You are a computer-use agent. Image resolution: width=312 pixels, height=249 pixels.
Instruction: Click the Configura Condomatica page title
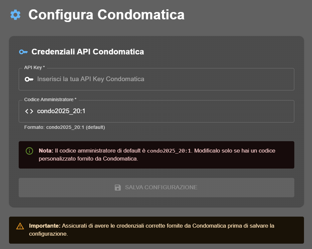(106, 15)
